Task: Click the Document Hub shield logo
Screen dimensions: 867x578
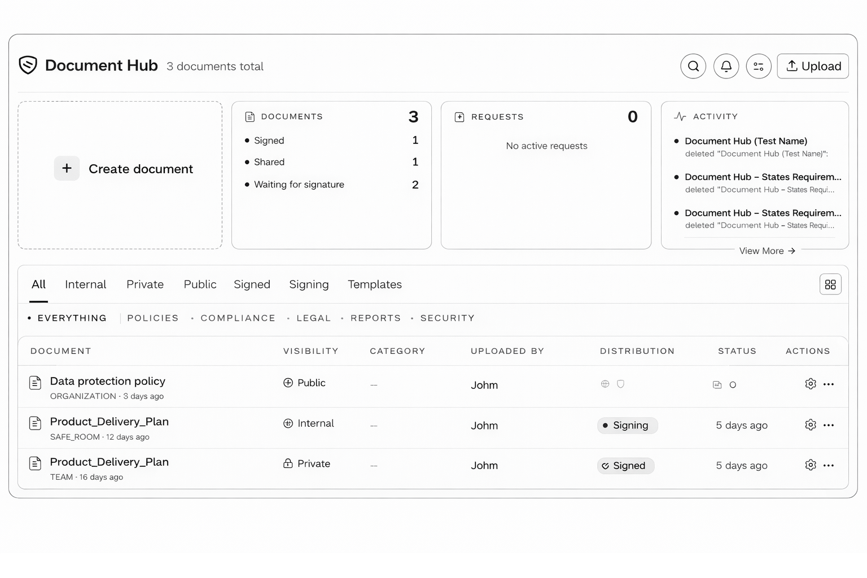Action: click(27, 65)
